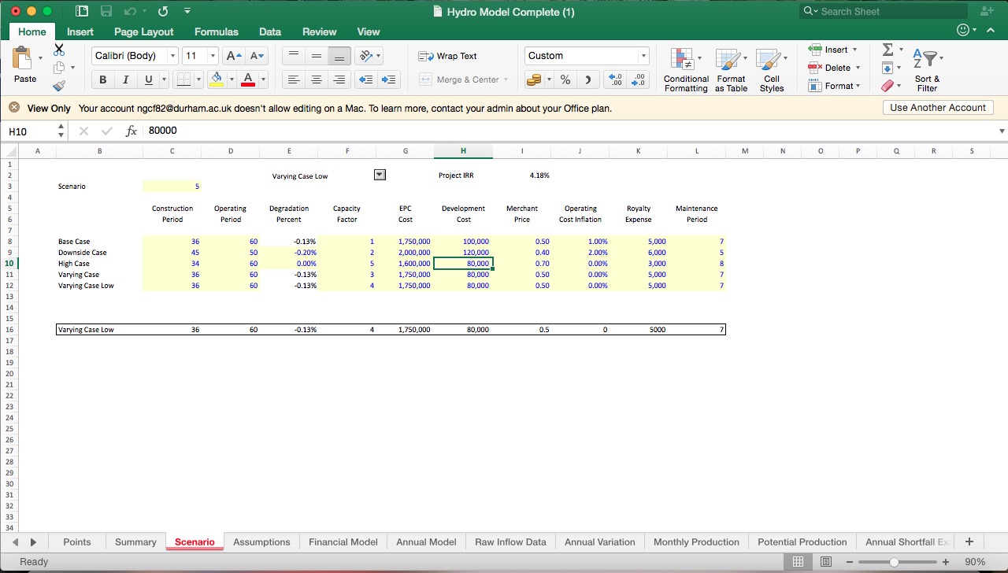Open the Assumptions sheet tab

coord(261,542)
